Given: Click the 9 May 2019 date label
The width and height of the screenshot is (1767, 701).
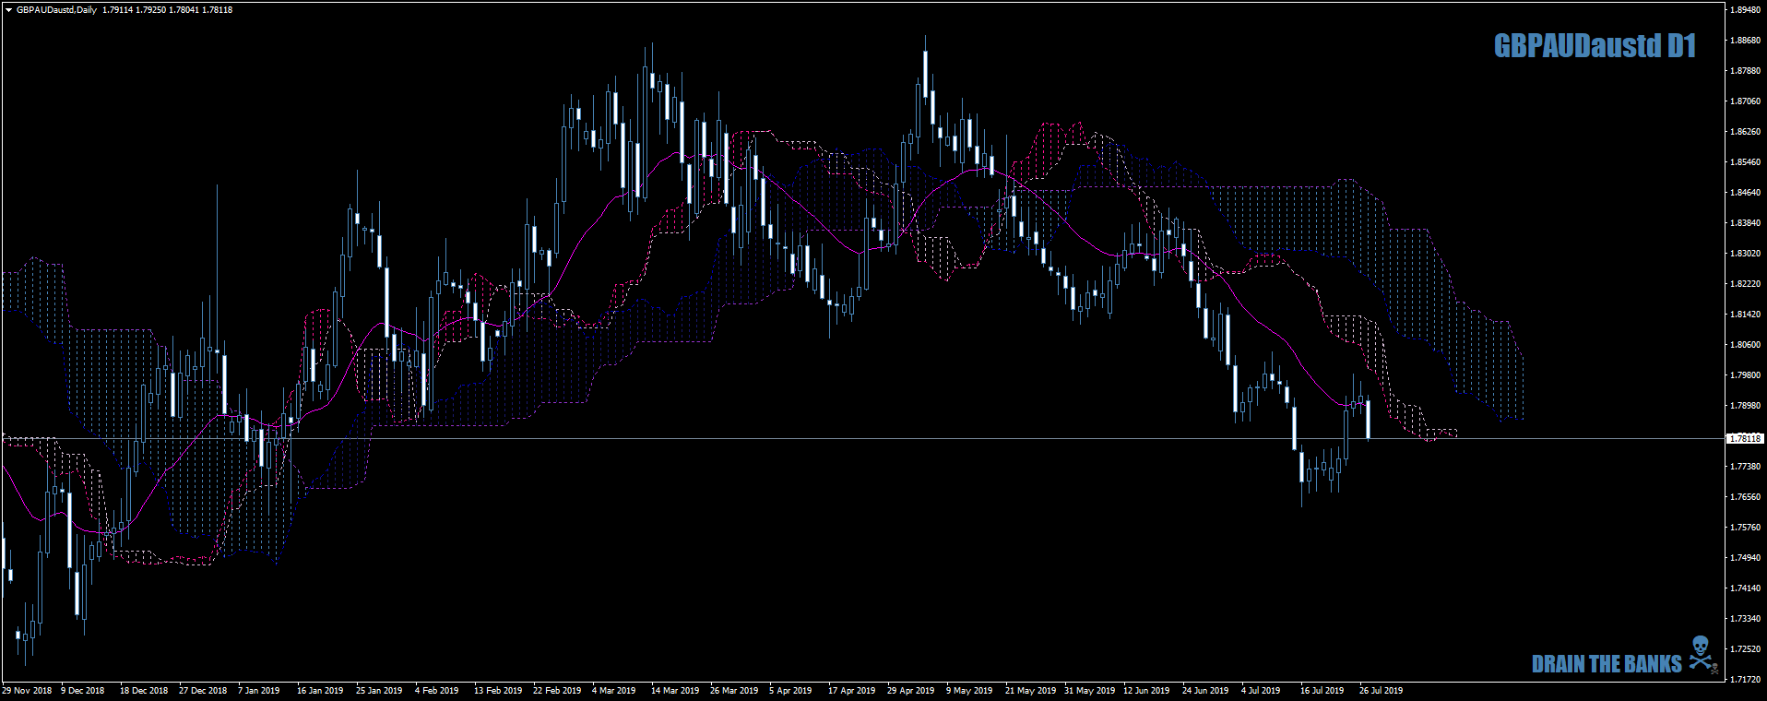Looking at the screenshot, I should (x=969, y=691).
